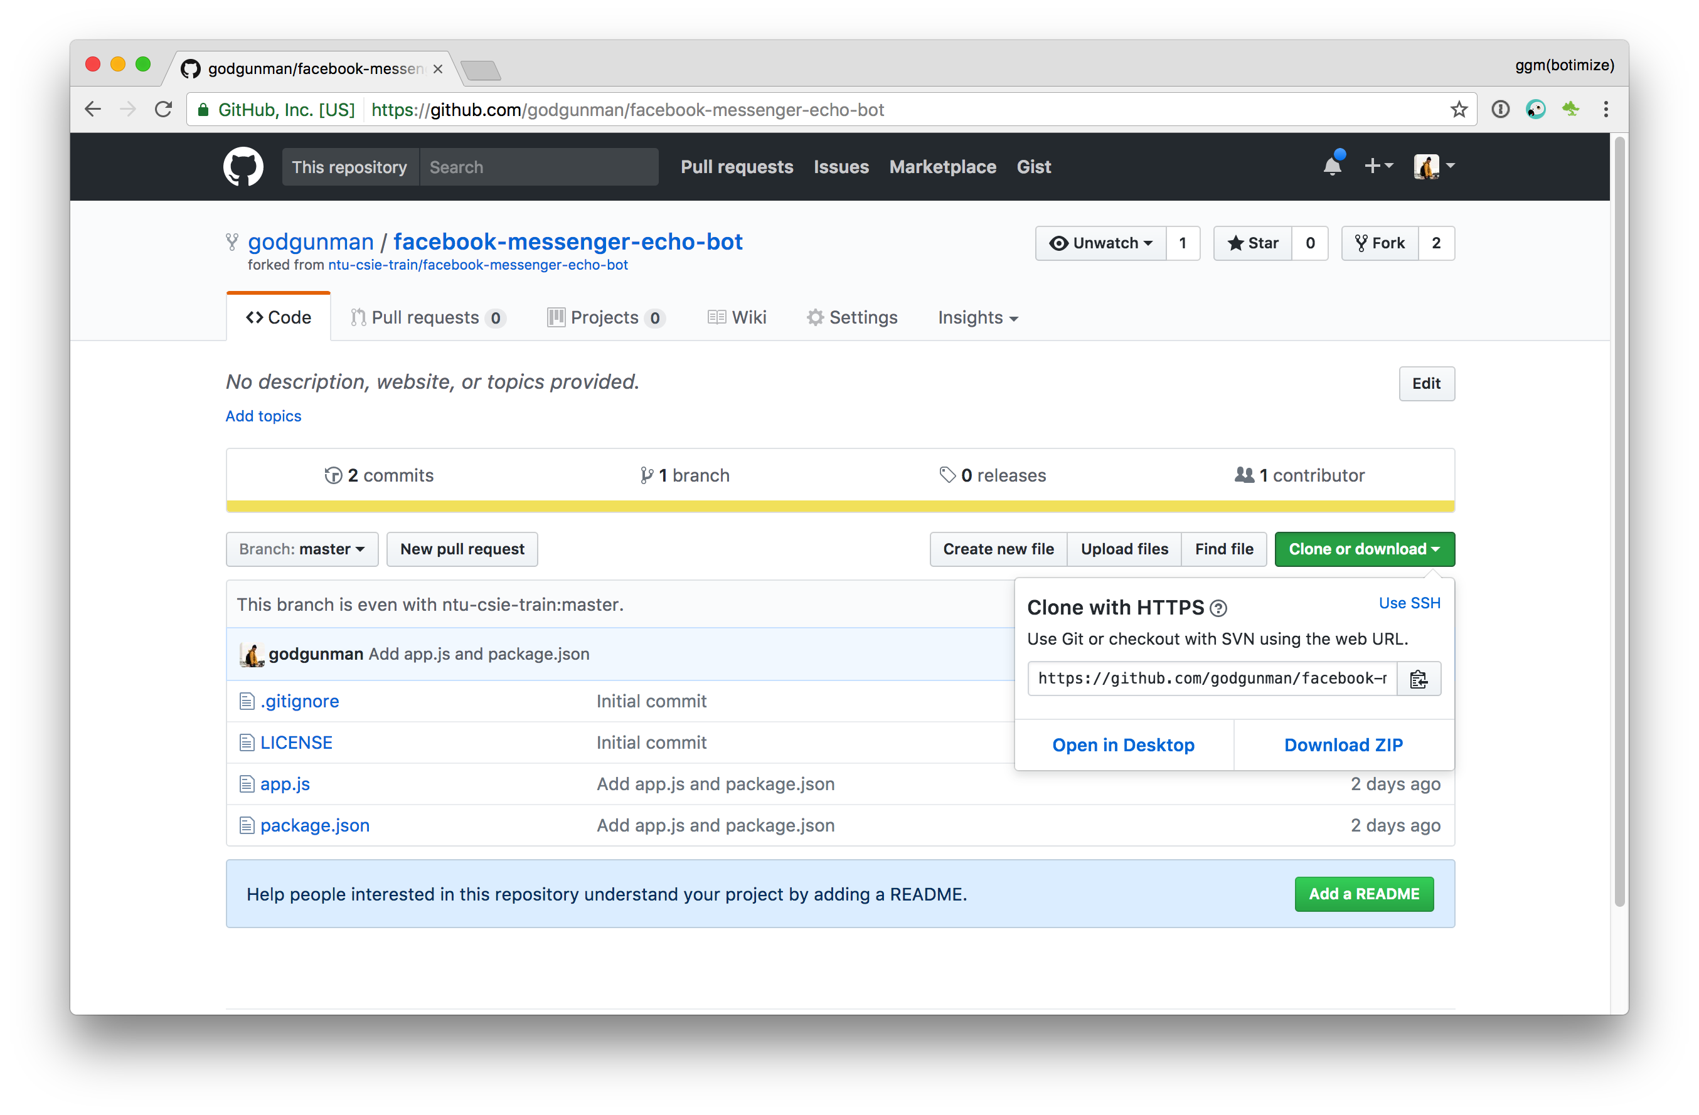The width and height of the screenshot is (1699, 1115).
Task: Click Find file
Action: [1224, 549]
